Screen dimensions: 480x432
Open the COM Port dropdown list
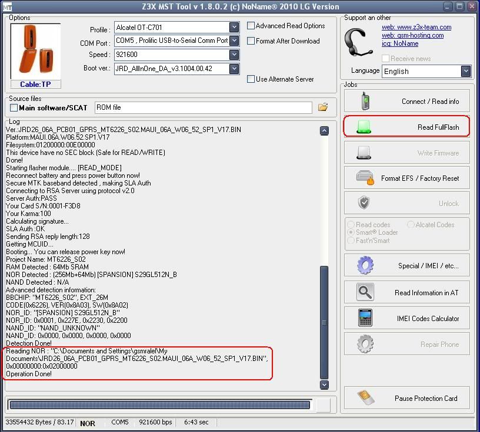tap(234, 41)
